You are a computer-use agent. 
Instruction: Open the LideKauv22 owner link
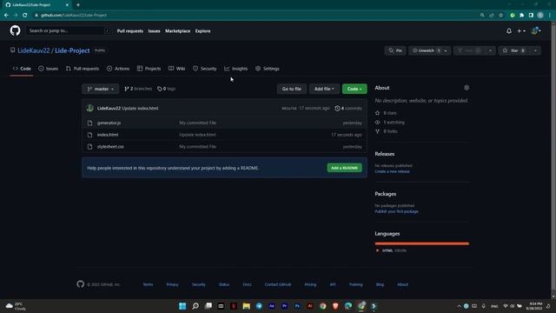coord(34,50)
